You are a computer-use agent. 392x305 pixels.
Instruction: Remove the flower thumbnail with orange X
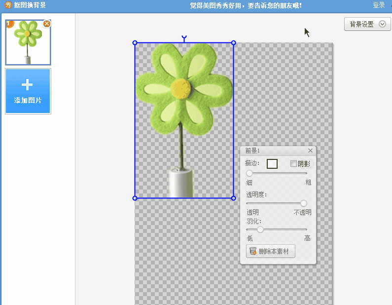point(47,24)
